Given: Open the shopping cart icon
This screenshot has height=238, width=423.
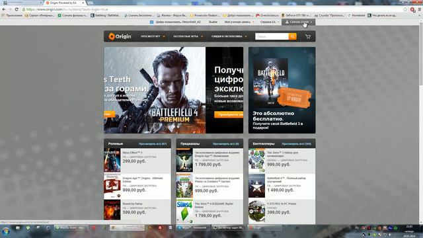Looking at the screenshot, I should point(308,36).
